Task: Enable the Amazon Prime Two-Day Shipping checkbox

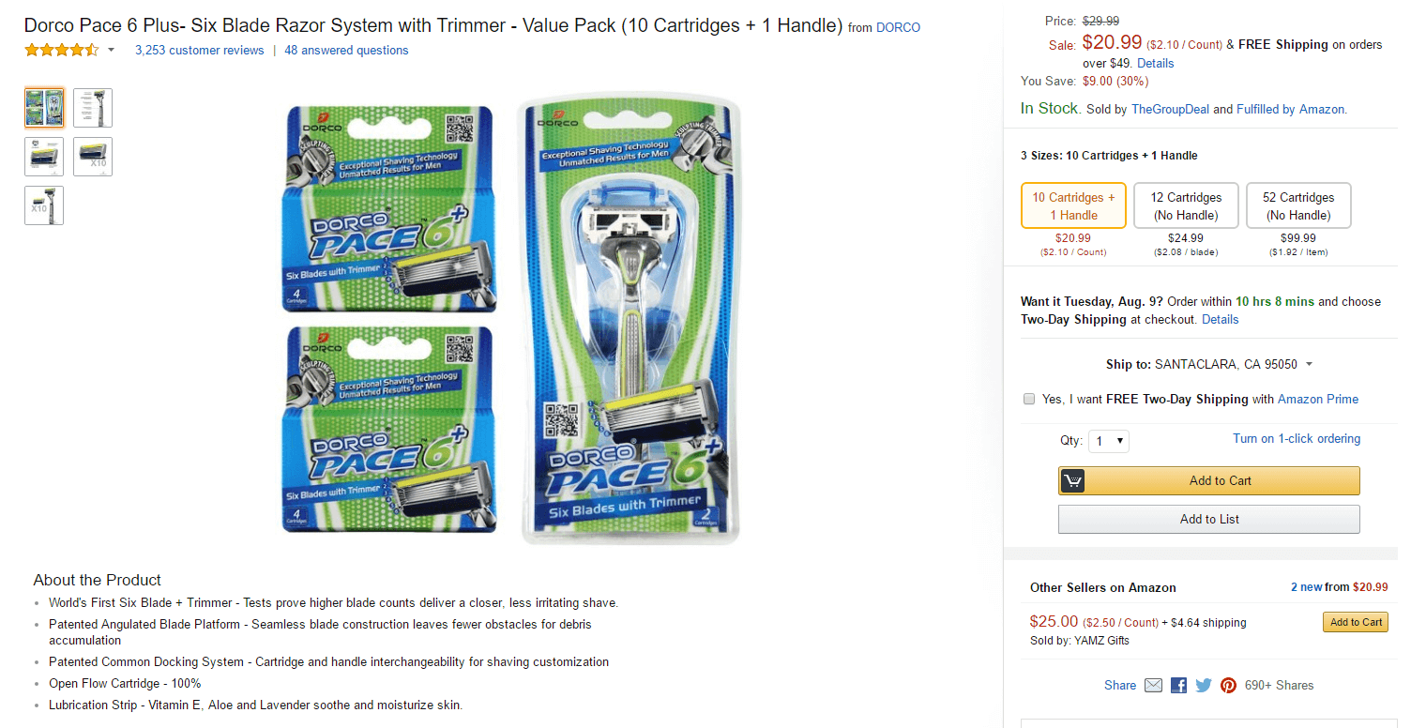Action: coord(1029,400)
